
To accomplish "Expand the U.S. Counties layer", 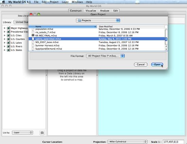I will [x=4, y=39].
